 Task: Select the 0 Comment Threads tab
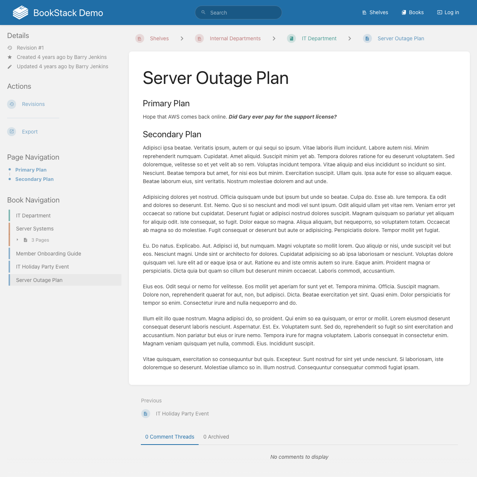(170, 437)
